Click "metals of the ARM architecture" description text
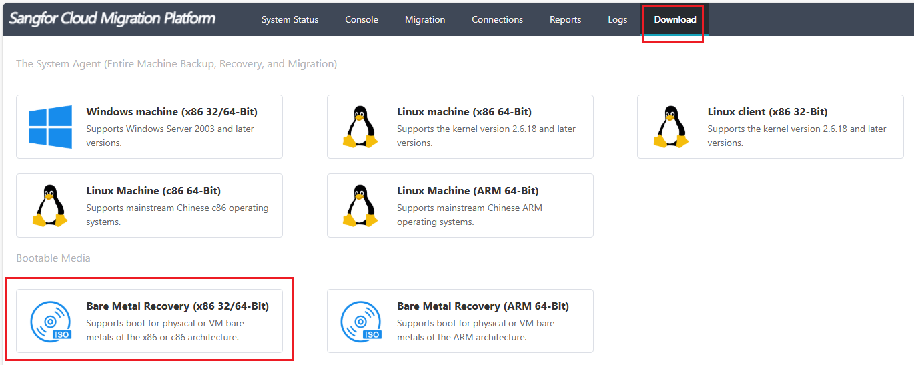914x365 pixels. tap(462, 338)
